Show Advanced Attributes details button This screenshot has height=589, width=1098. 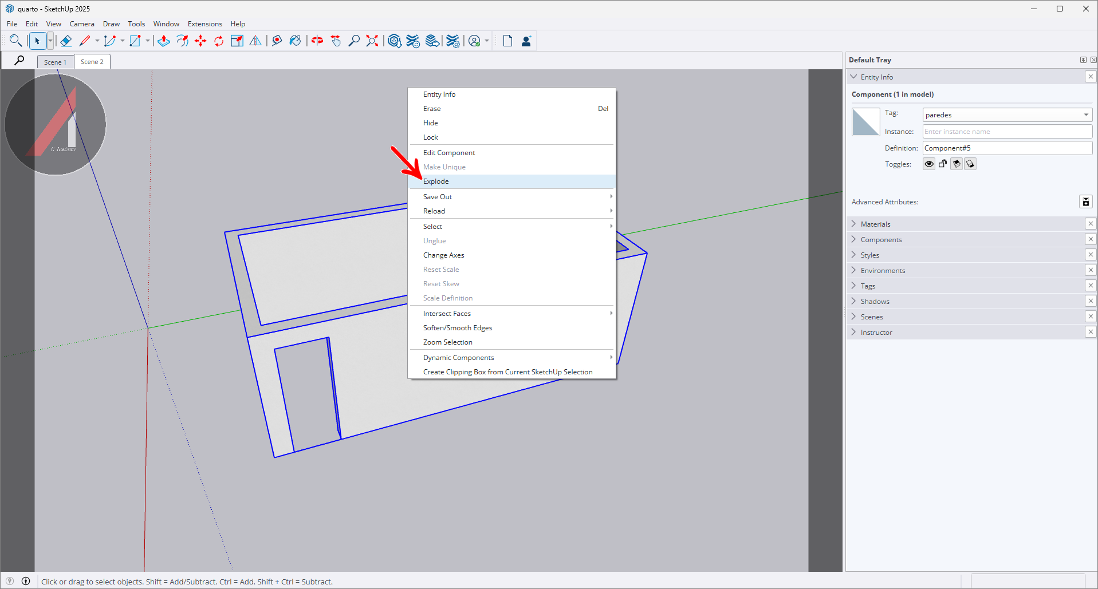pos(1086,201)
